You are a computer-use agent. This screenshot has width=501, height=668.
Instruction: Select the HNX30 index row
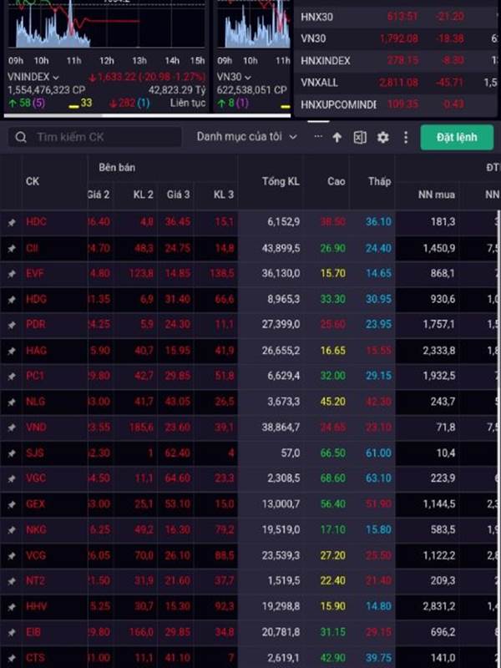click(x=396, y=17)
